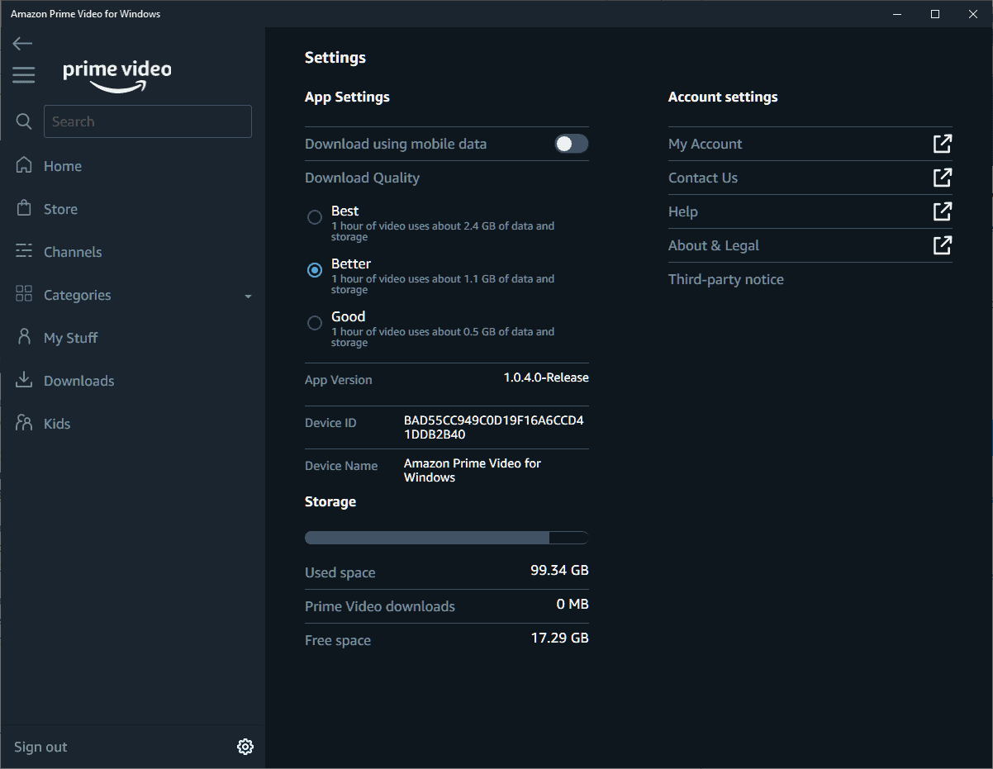Open the Downloads section
The height and width of the screenshot is (769, 993).
click(x=78, y=380)
